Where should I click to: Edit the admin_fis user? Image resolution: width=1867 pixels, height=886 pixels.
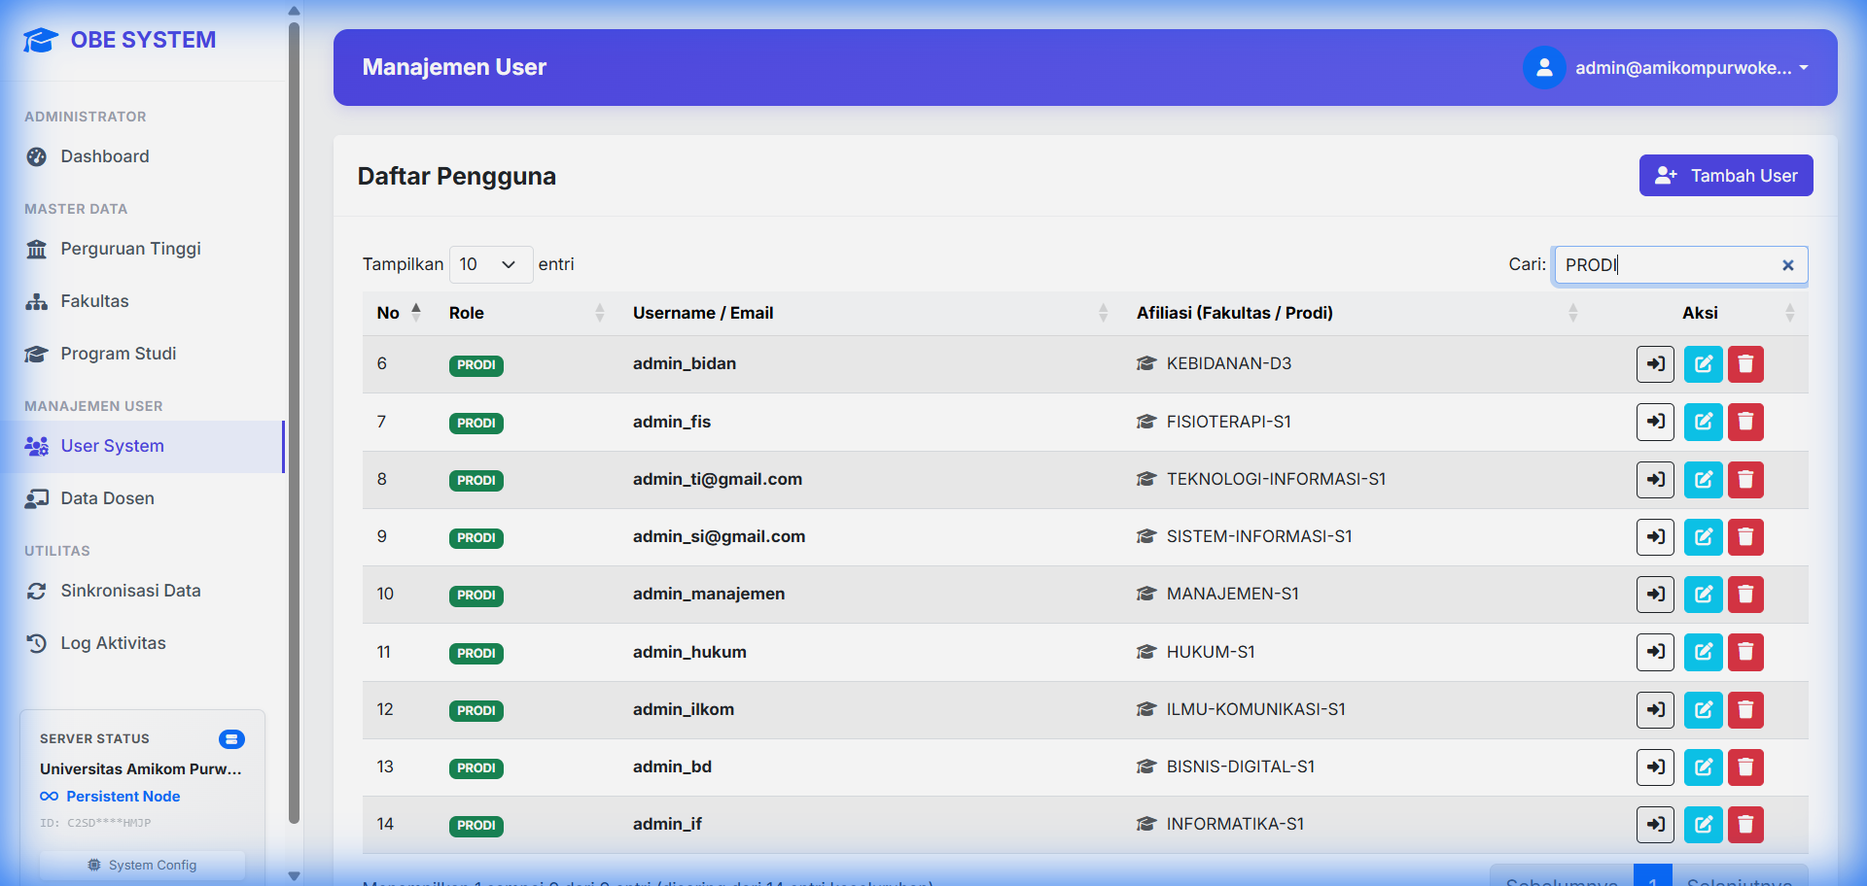[1703, 422]
